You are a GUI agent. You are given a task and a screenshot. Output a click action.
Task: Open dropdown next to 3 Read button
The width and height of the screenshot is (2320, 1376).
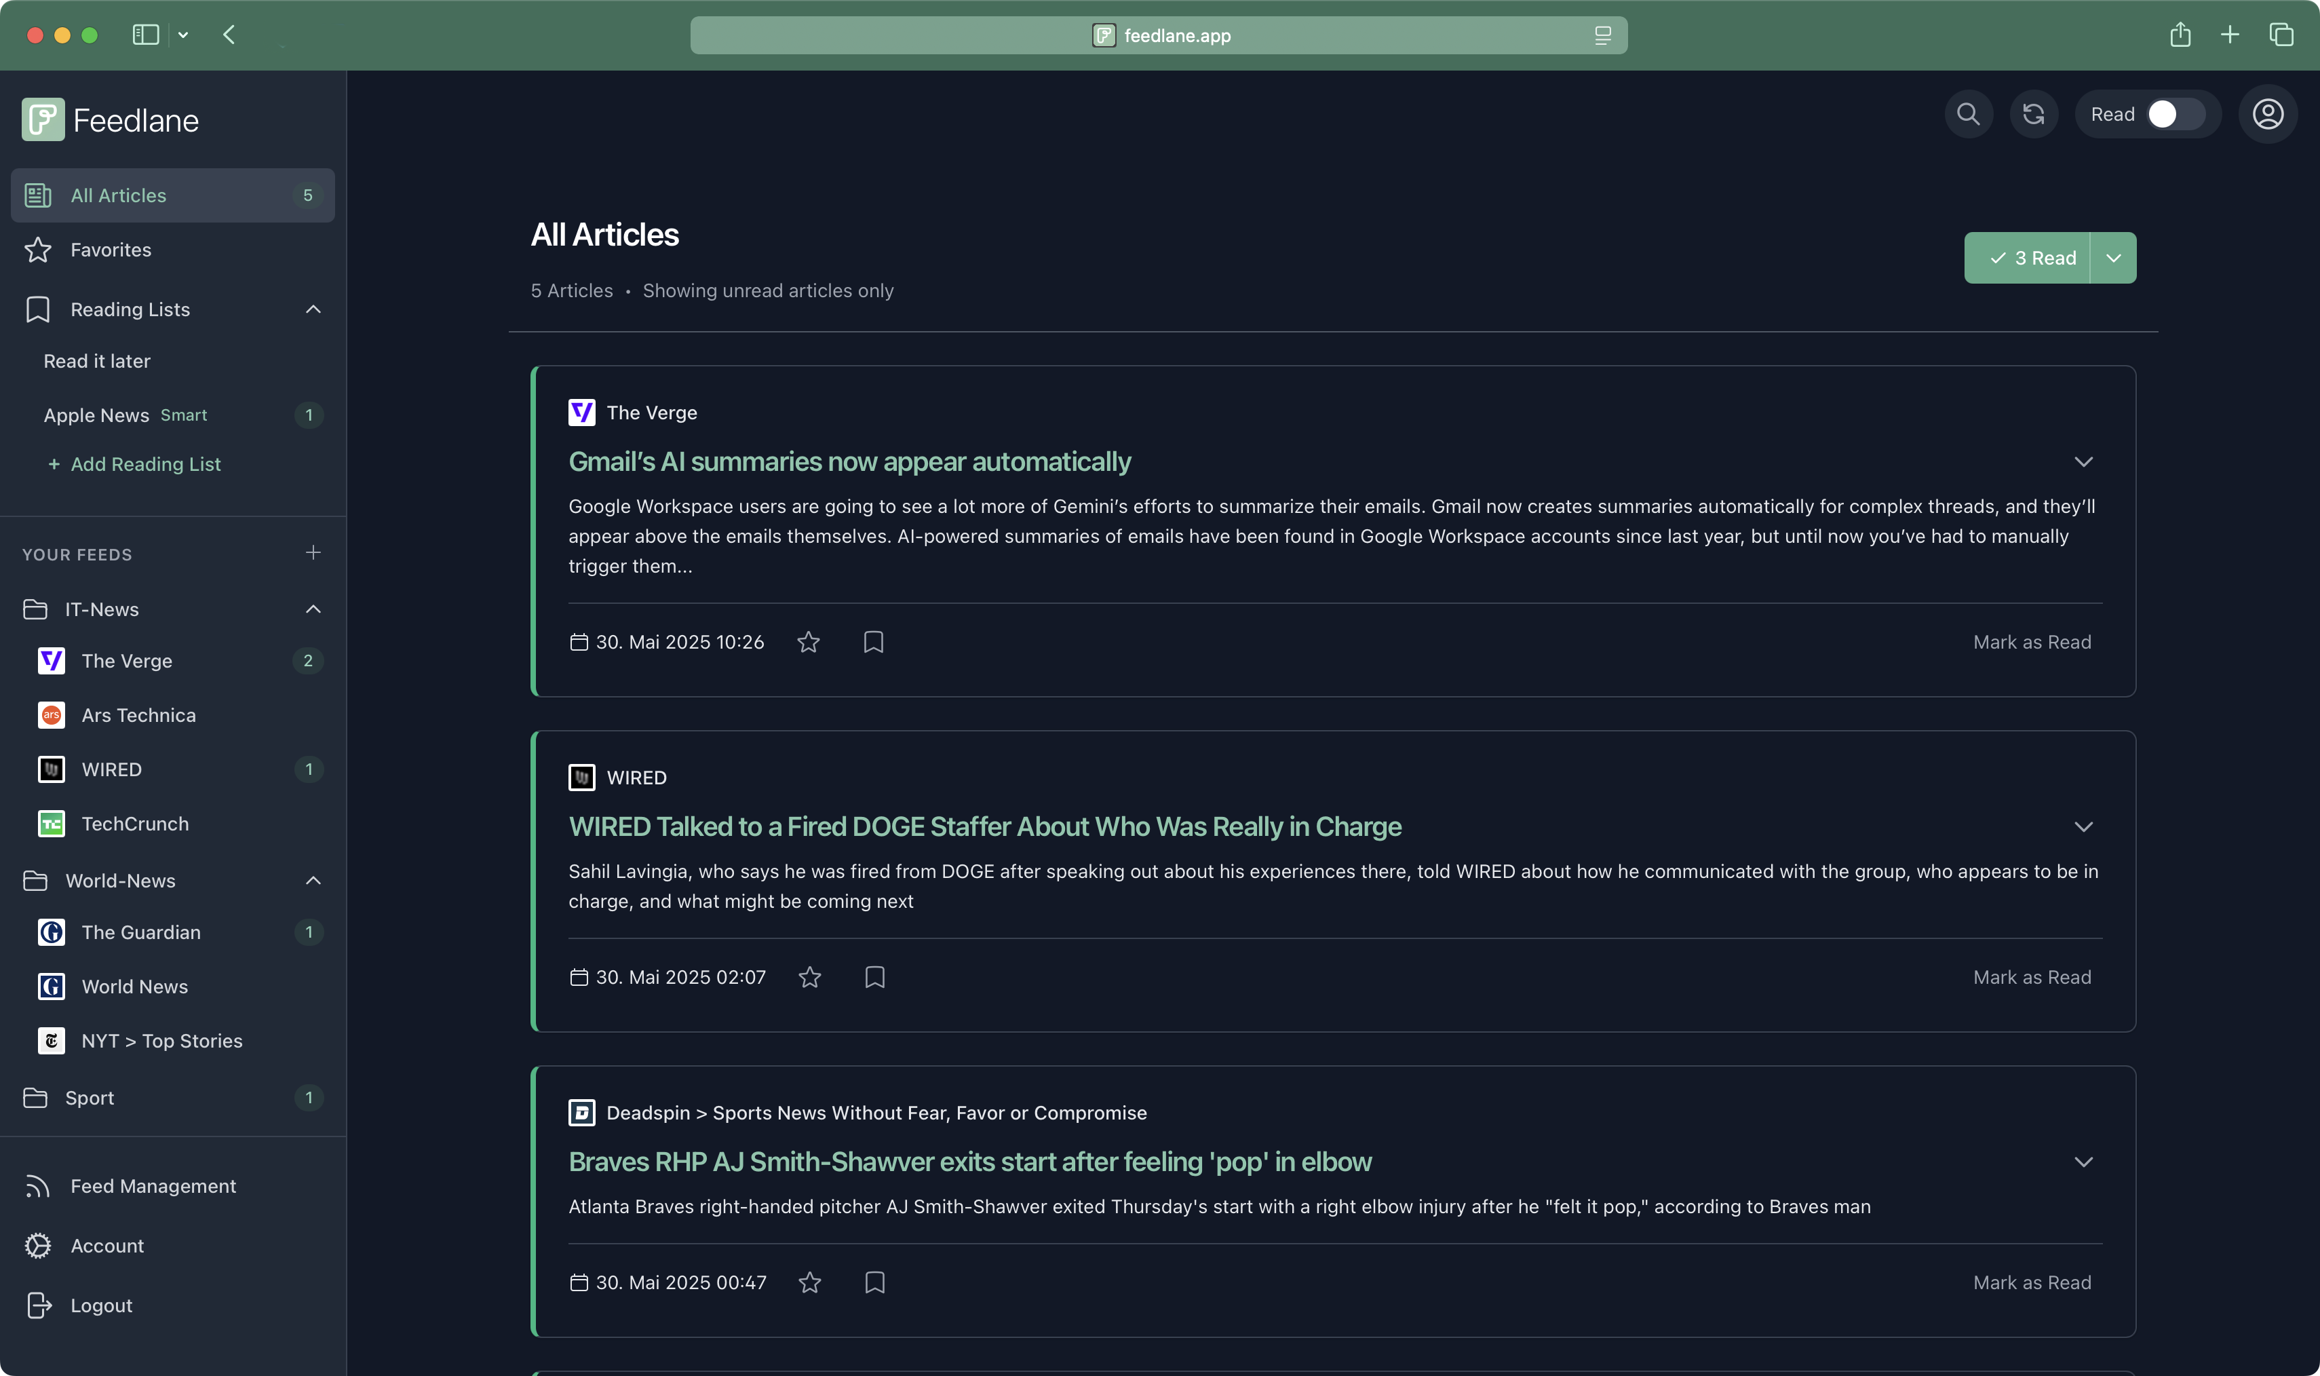click(x=2112, y=258)
